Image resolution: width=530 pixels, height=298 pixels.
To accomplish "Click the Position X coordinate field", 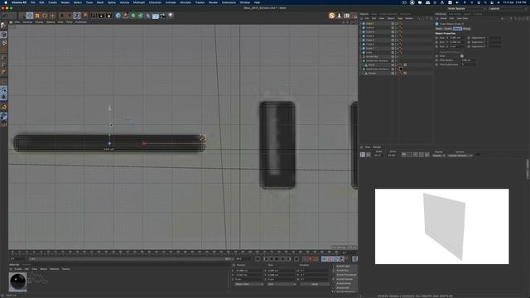I will tap(248, 271).
